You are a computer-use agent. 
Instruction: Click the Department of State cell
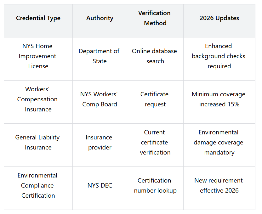click(100, 56)
